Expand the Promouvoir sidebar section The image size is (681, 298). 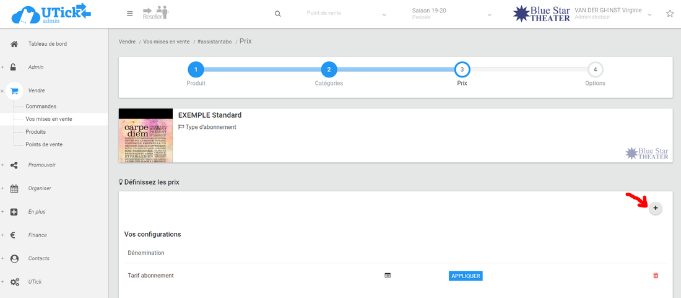41,165
